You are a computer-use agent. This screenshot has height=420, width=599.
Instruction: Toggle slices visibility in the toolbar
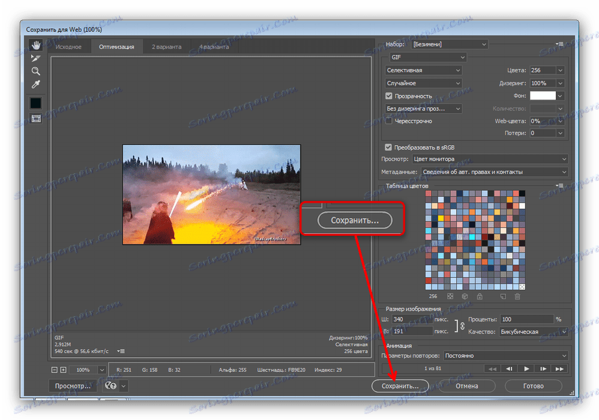tap(35, 118)
